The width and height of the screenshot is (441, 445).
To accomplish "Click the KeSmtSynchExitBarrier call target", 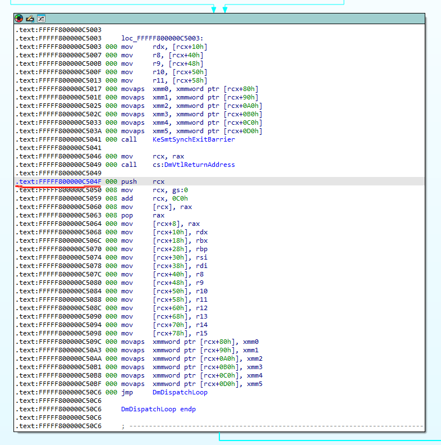I will coord(194,139).
